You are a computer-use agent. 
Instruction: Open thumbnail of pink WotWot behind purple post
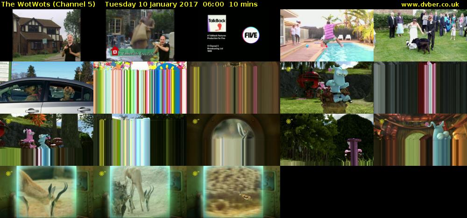[327, 140]
